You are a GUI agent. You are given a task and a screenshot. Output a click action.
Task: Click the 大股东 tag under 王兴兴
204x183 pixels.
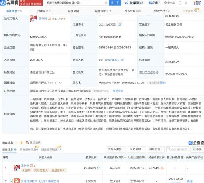coord(26,171)
